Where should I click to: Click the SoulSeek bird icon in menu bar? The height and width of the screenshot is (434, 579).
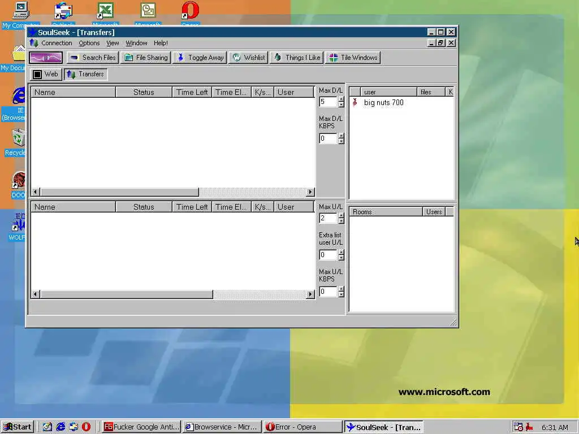click(34, 43)
